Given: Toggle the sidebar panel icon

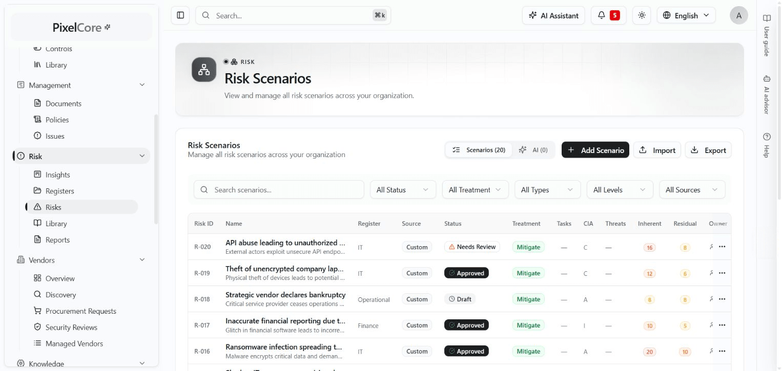Looking at the screenshot, I should (x=180, y=15).
